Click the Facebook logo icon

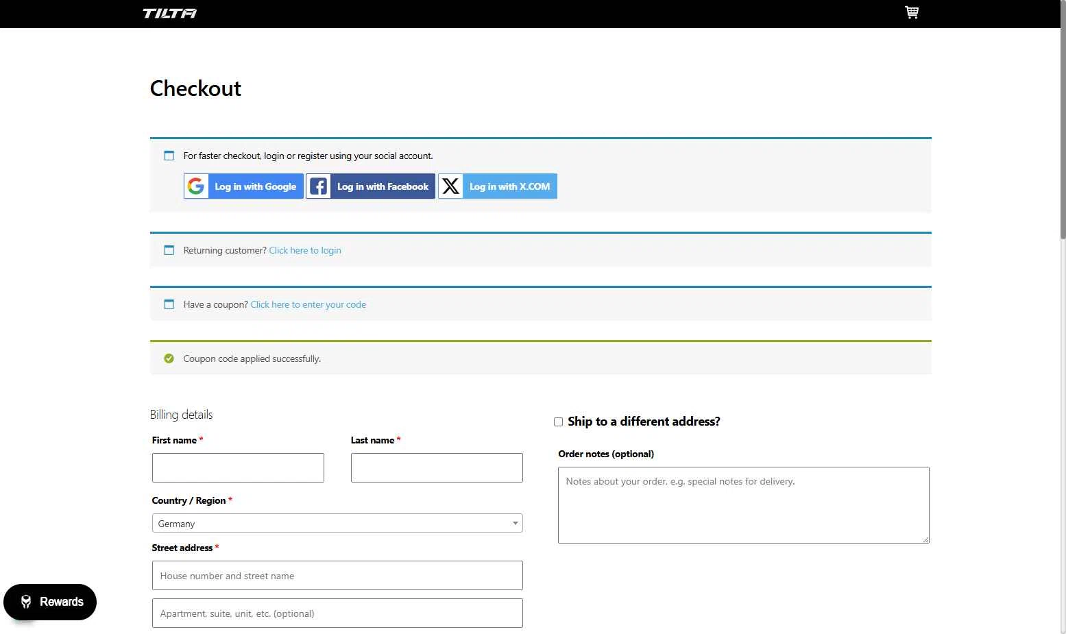pyautogui.click(x=319, y=186)
